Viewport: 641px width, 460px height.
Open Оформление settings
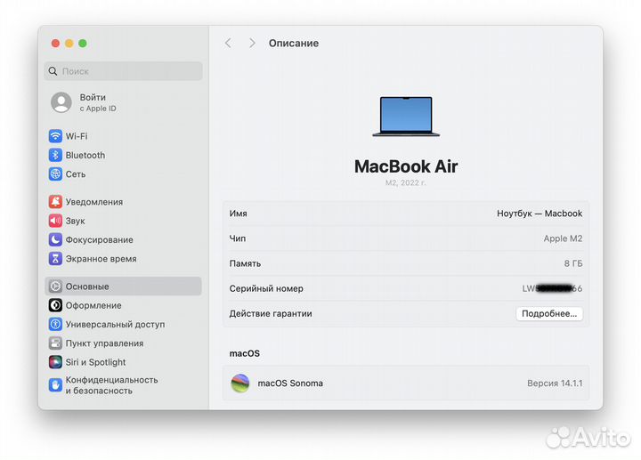123,305
